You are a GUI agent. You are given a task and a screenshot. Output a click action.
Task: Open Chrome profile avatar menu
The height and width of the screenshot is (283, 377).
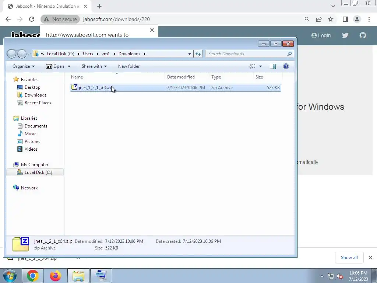pos(357,19)
